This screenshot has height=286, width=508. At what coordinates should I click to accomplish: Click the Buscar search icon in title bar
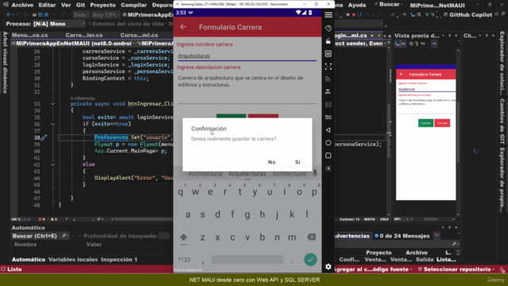376,5
